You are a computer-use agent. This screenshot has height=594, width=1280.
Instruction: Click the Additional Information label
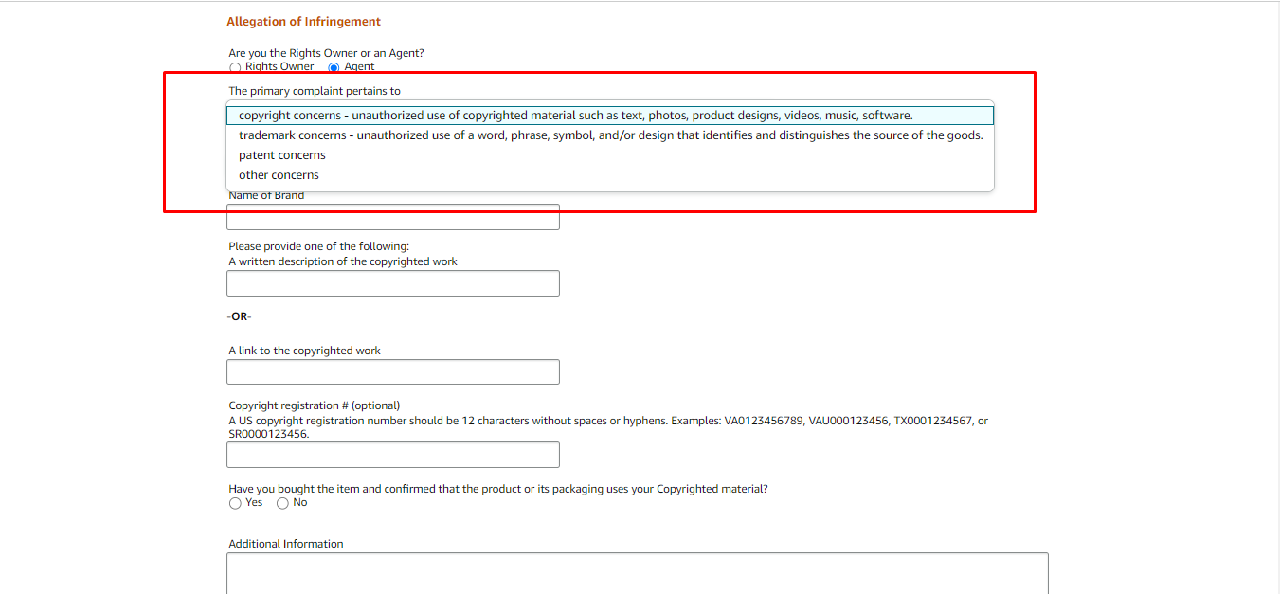(x=286, y=544)
